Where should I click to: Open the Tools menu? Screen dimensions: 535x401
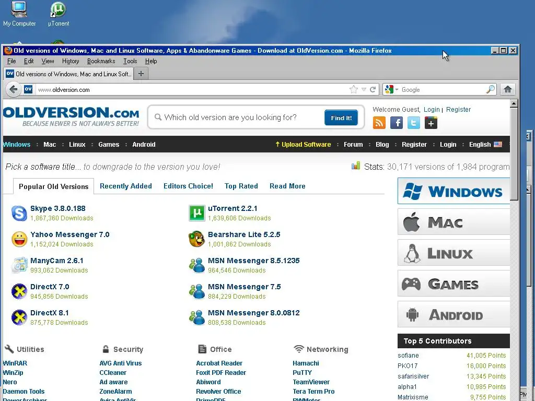pos(130,61)
